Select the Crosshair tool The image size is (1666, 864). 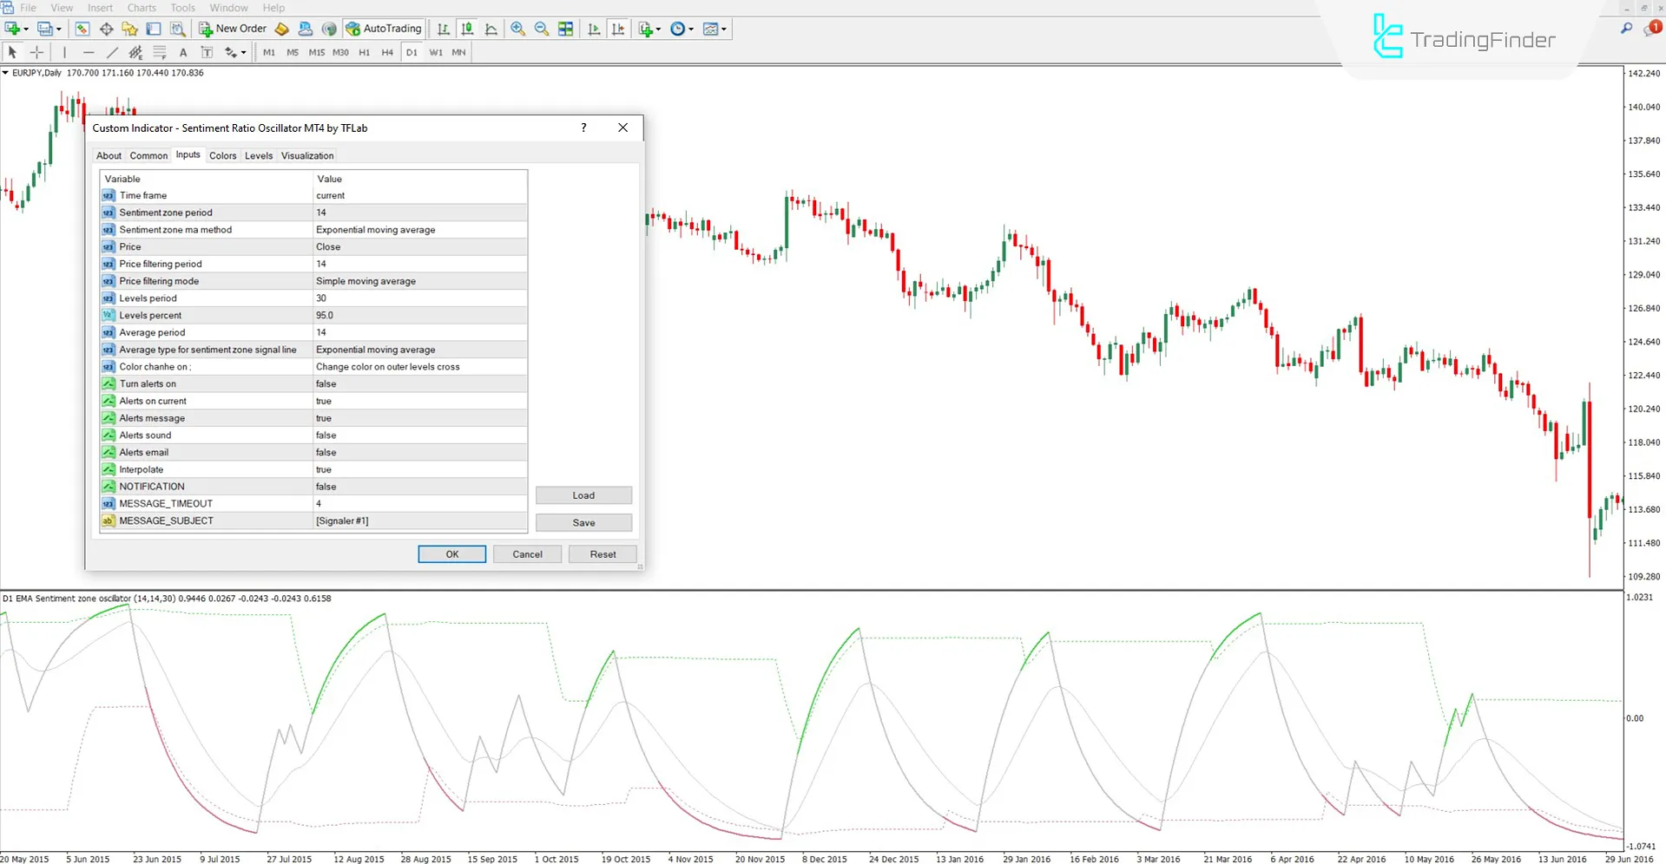[x=36, y=52]
